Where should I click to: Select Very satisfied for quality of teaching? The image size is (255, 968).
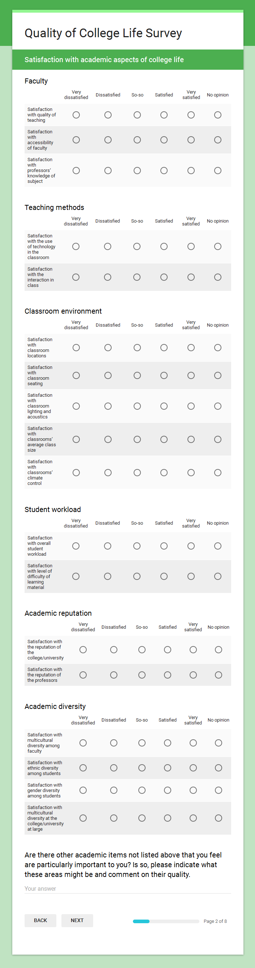coord(191,115)
